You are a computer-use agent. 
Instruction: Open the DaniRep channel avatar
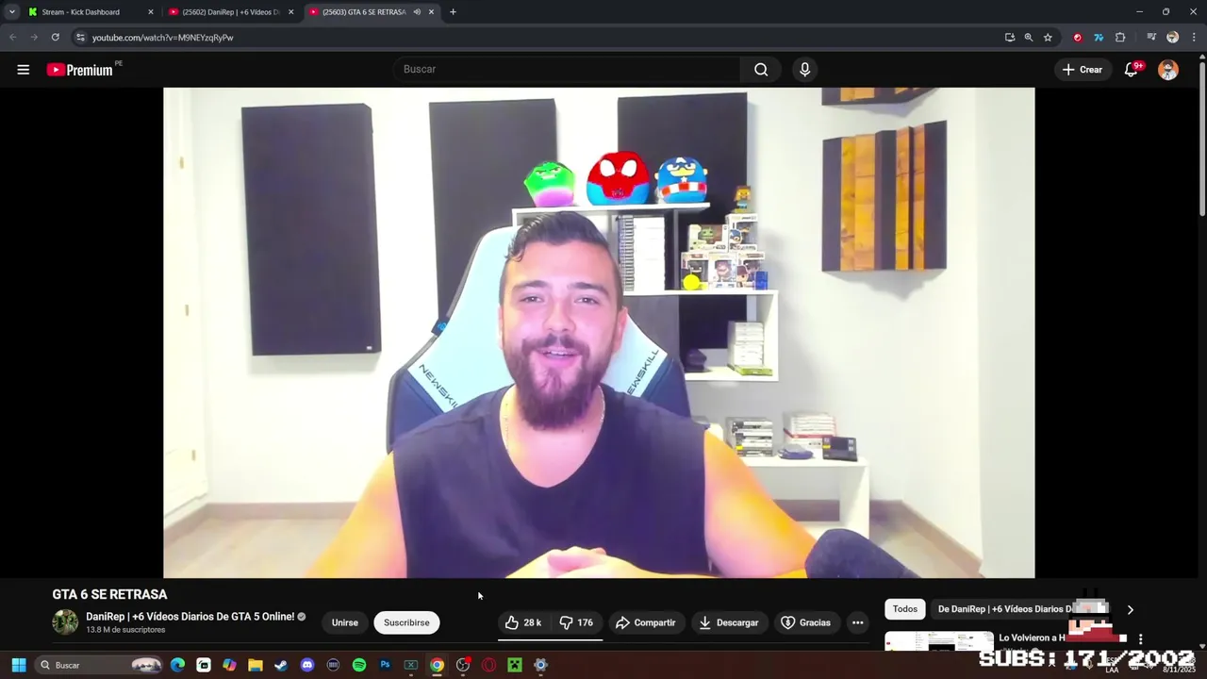pos(65,622)
